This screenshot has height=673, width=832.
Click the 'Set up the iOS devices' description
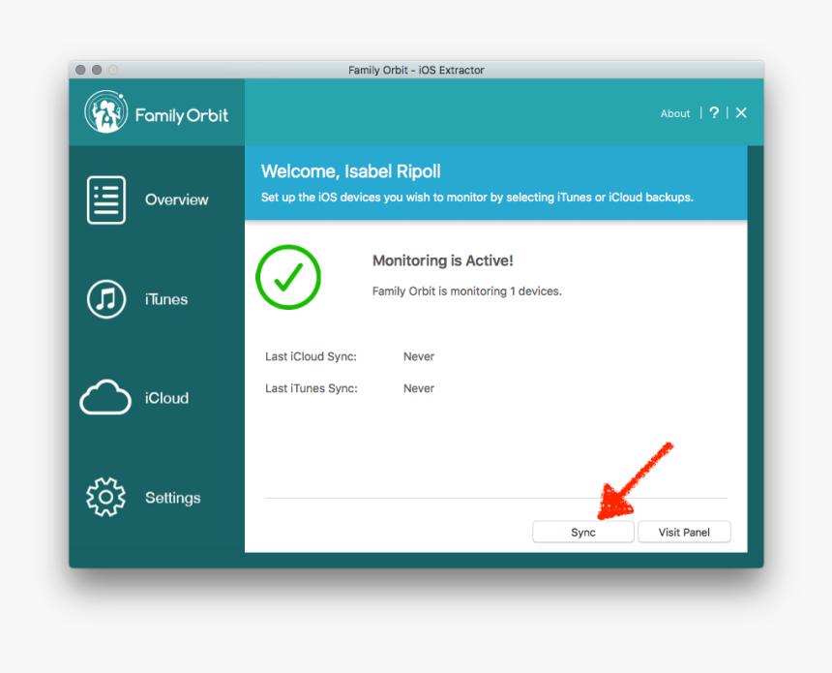coord(477,198)
